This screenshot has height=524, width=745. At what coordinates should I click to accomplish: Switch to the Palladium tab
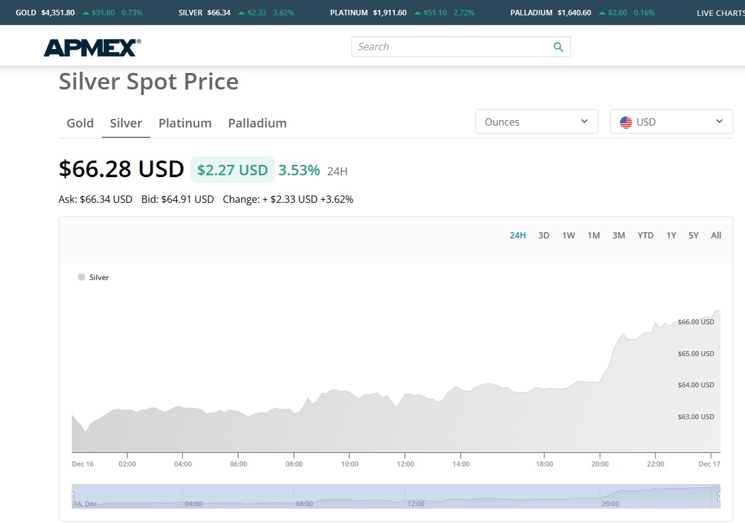tap(257, 123)
